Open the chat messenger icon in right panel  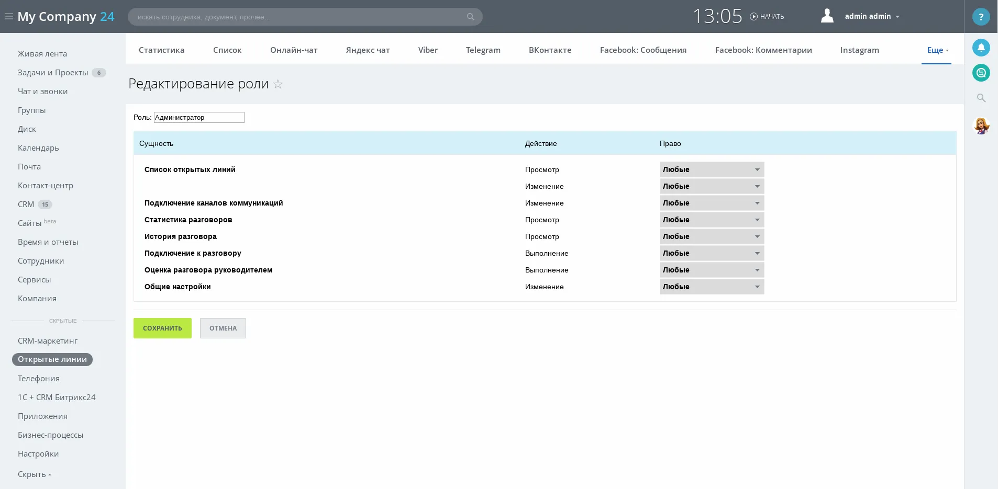(x=981, y=73)
